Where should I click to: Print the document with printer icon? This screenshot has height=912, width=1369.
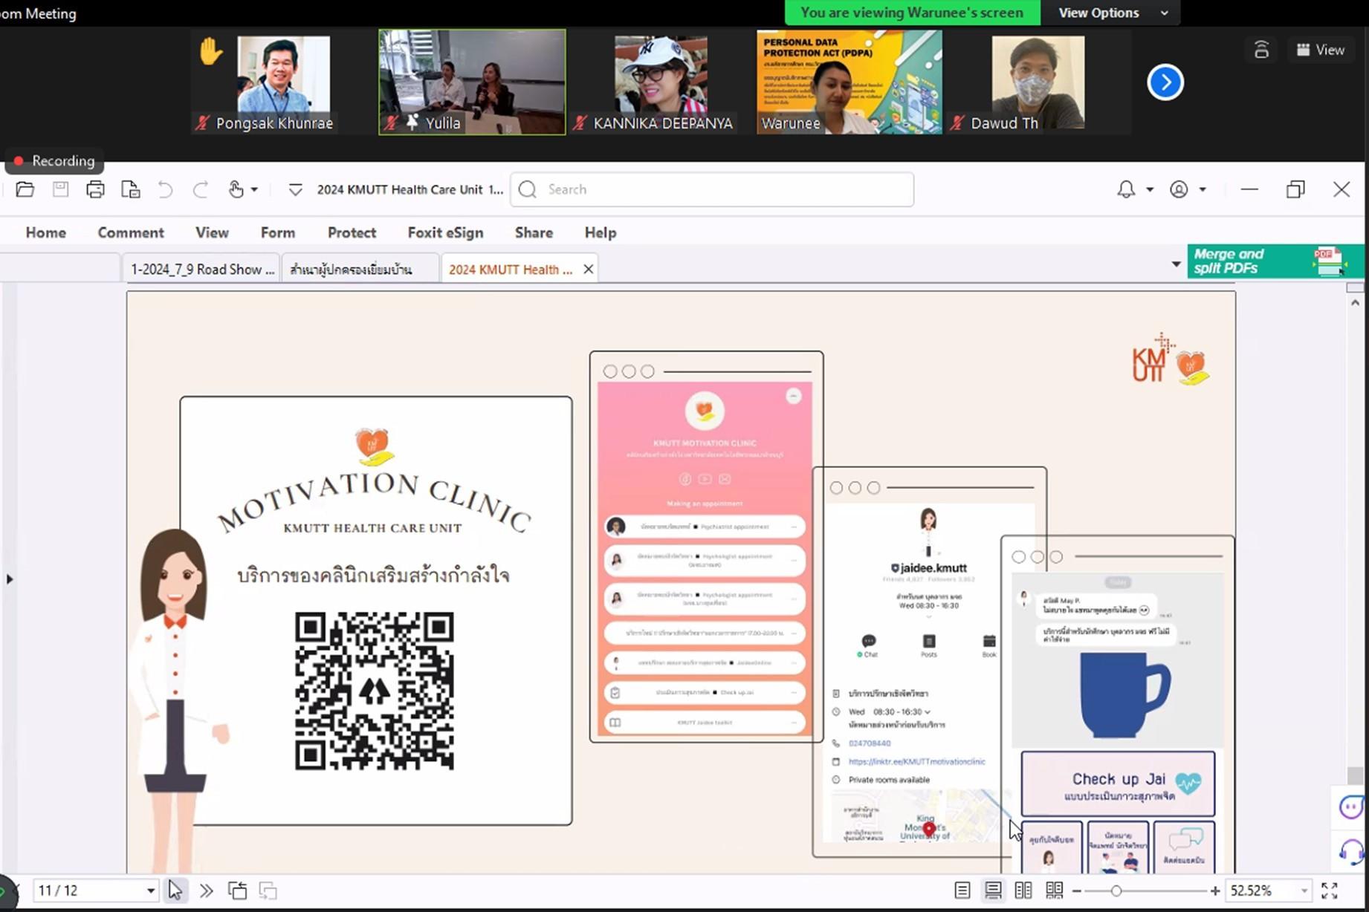(x=95, y=189)
